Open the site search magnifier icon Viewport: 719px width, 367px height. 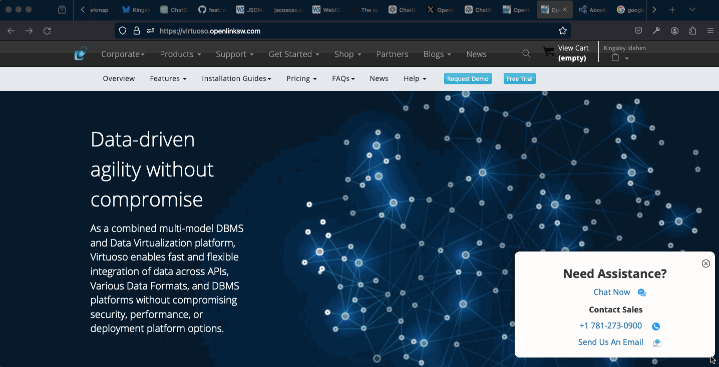tap(526, 53)
